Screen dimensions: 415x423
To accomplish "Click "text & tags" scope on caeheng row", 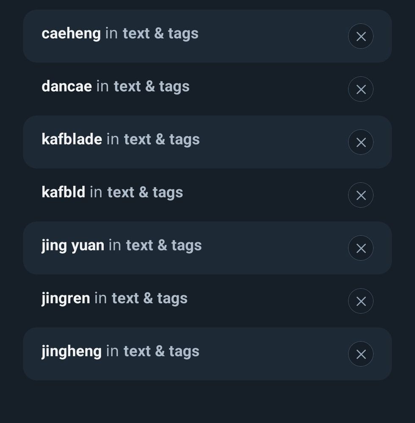I will coord(160,34).
